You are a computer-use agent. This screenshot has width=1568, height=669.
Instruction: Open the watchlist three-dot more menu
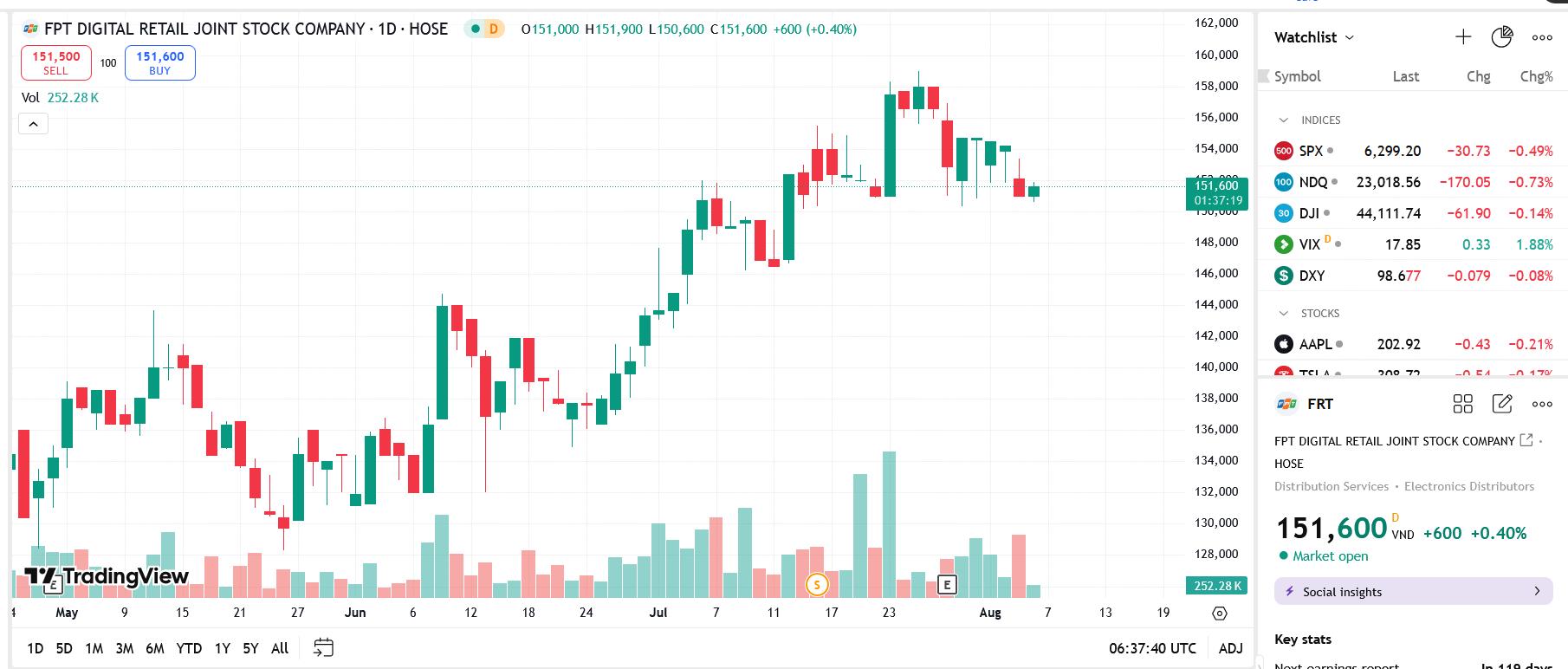point(1541,37)
